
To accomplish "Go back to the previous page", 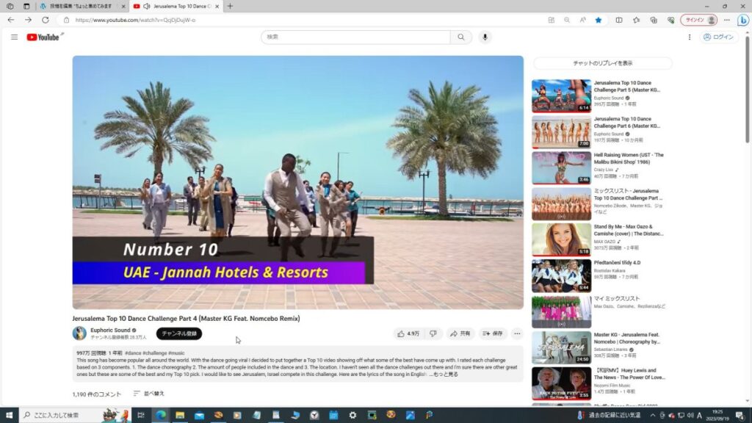I will 11,20.
